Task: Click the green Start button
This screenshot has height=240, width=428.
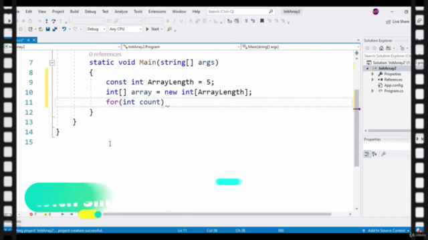Action: click(152, 29)
